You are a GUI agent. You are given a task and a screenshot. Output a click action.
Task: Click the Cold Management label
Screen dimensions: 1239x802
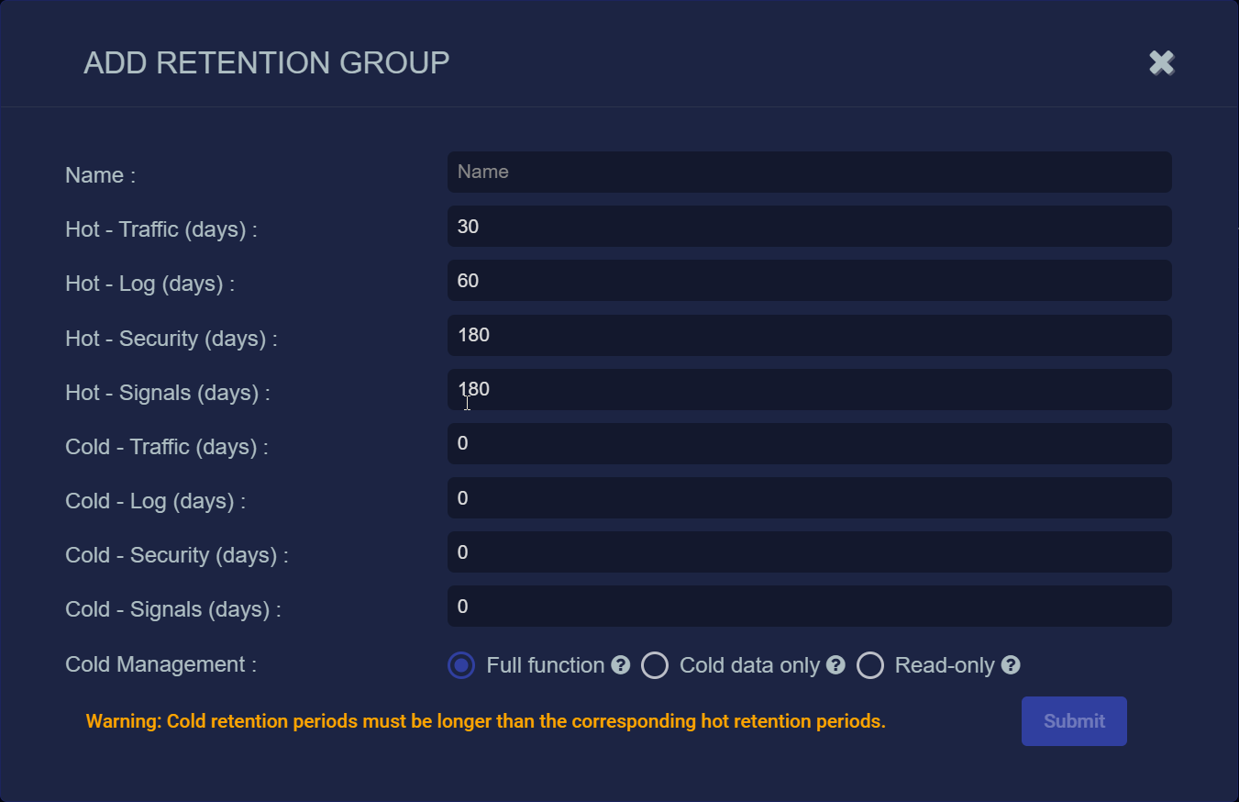click(x=161, y=664)
